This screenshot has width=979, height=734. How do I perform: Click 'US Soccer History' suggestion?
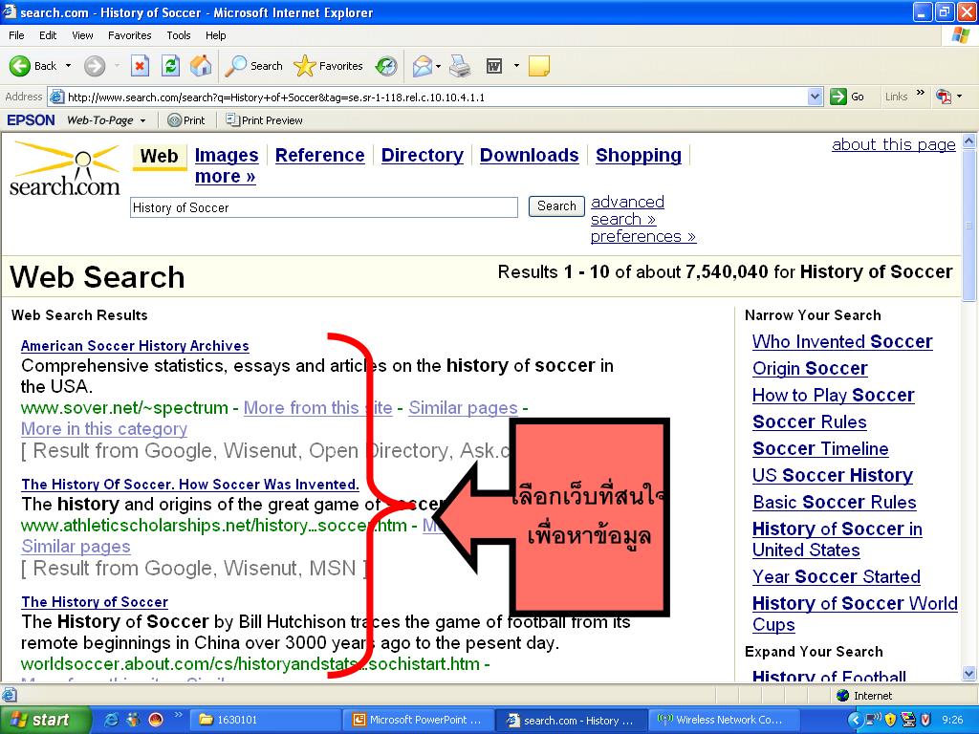point(833,476)
